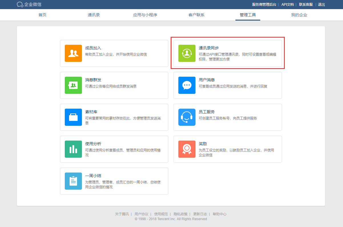Screen dimensions: 343x227
Task: Open the 素材库 briefcase icon
Action: tap(73, 117)
